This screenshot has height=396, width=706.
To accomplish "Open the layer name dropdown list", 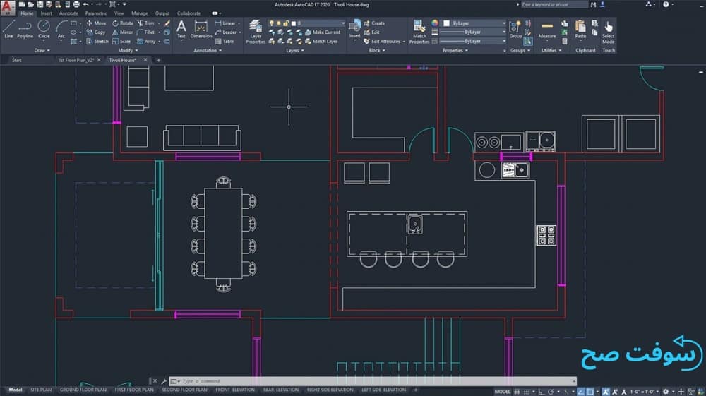I will pyautogui.click(x=321, y=23).
